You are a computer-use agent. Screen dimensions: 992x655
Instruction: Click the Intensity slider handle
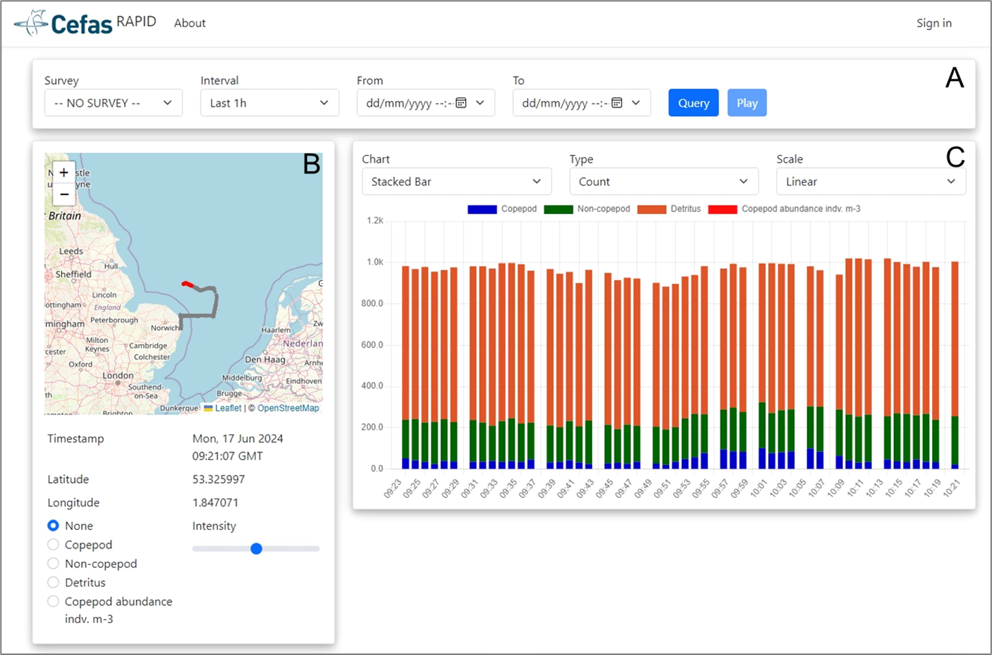(256, 548)
